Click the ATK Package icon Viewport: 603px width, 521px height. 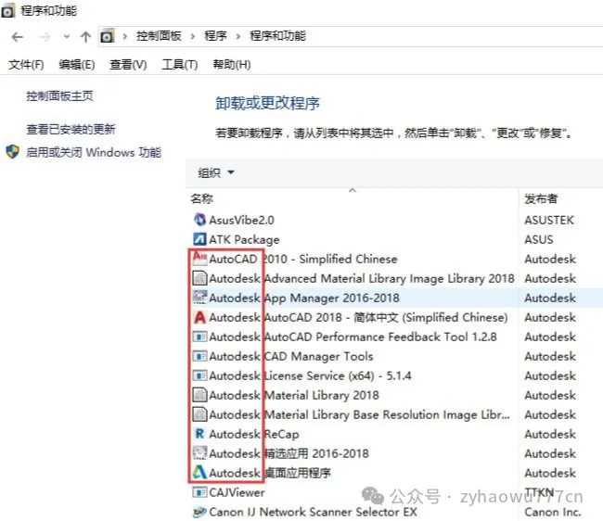click(x=199, y=239)
